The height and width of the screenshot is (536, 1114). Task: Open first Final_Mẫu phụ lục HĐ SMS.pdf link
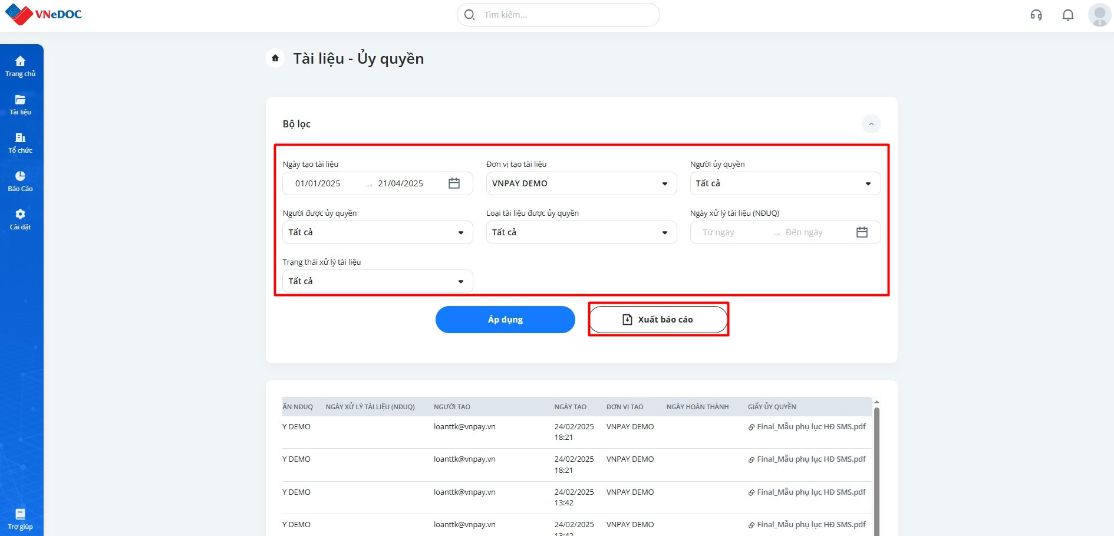coord(811,427)
